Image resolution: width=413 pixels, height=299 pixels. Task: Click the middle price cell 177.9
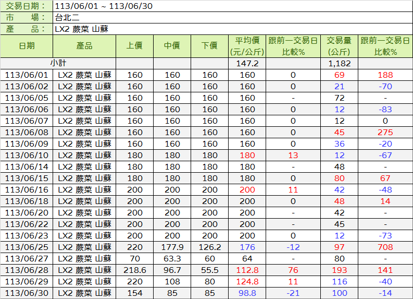(x=172, y=247)
